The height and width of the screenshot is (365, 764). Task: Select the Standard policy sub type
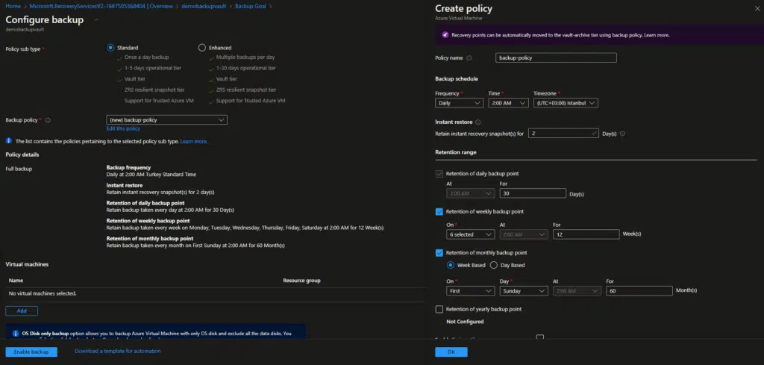click(110, 48)
